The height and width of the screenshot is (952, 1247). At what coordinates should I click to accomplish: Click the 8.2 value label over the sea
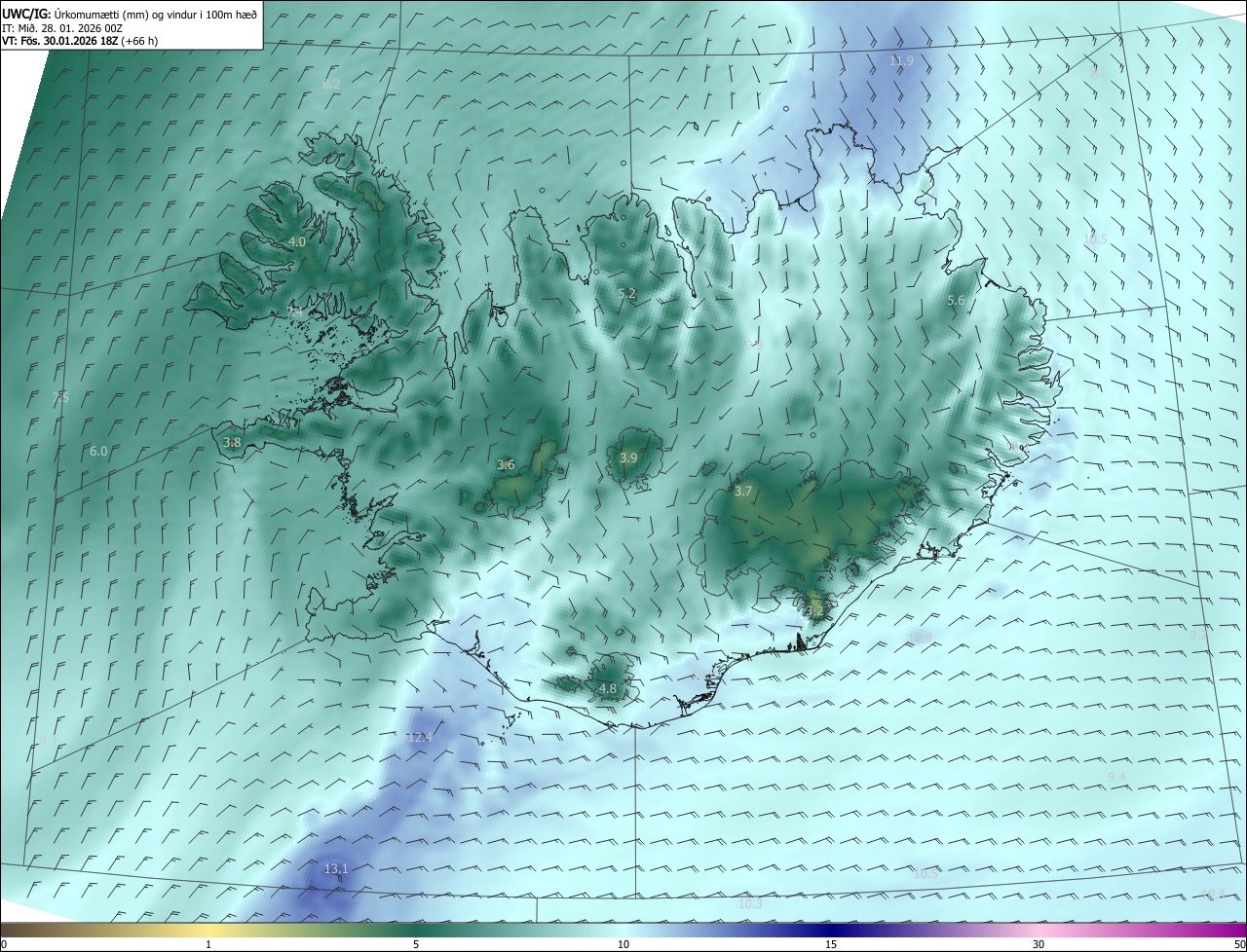pos(331,85)
